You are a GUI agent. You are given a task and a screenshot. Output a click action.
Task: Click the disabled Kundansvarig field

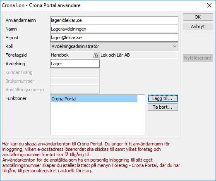click(75, 72)
